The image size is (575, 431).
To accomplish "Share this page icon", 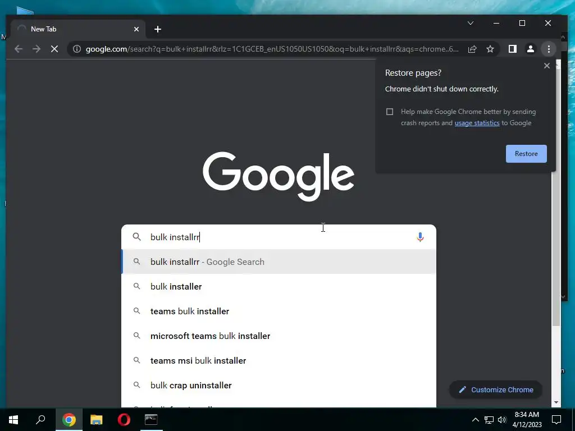I will [472, 49].
